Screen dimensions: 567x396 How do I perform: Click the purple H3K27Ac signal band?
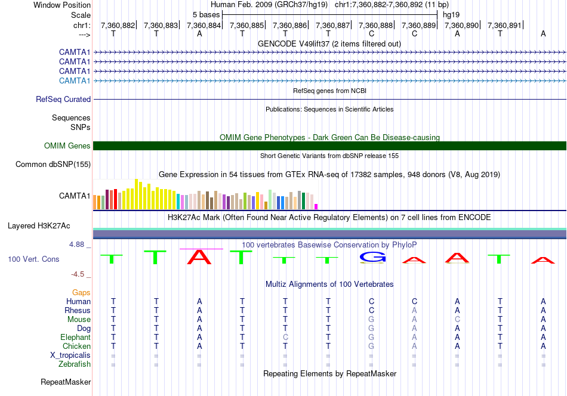(329, 234)
